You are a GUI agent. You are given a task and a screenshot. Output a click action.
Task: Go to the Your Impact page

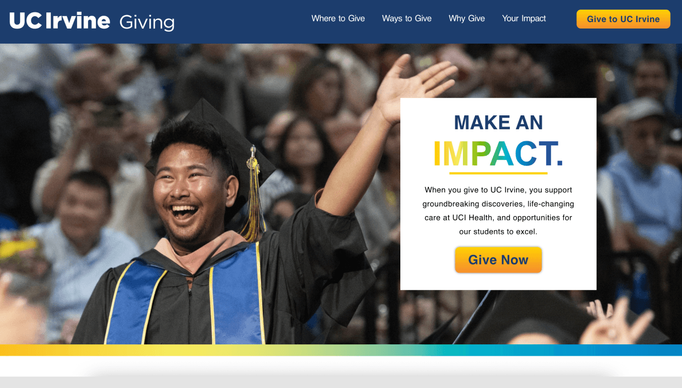tap(524, 18)
